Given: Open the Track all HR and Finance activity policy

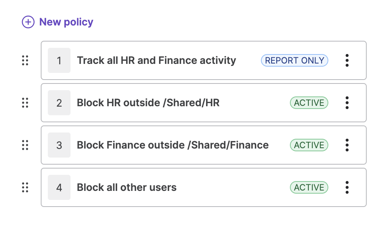Looking at the screenshot, I should 156,60.
